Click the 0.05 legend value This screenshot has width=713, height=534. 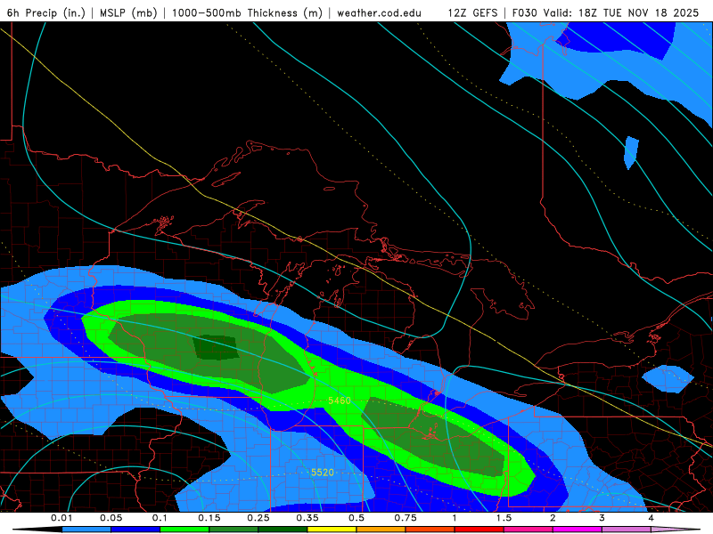(x=111, y=518)
